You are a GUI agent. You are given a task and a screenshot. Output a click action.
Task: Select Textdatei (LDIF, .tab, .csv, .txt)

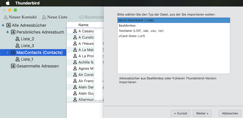pos(141,31)
